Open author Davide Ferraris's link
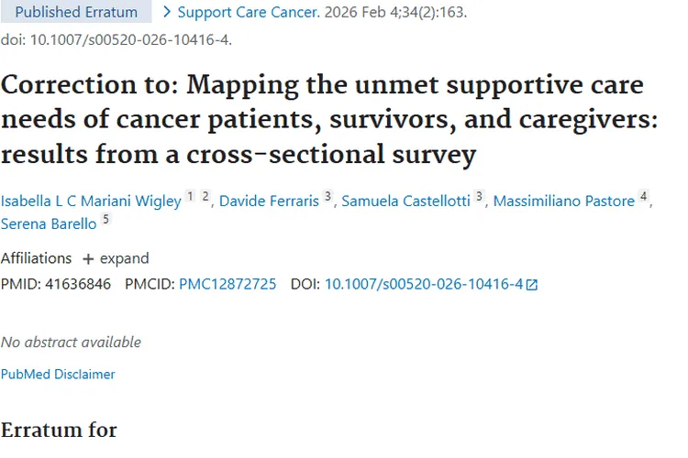 click(x=270, y=202)
